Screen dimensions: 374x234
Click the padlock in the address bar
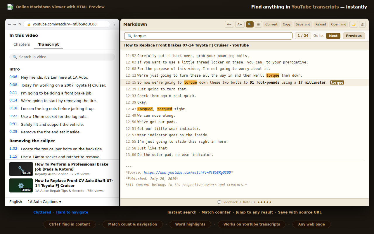(x=29, y=25)
